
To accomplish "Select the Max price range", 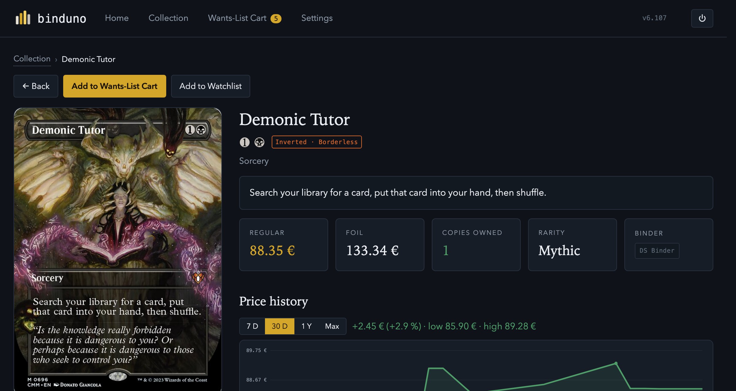I will [332, 326].
